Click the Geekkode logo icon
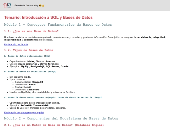The image size is (170, 128). [7, 5]
